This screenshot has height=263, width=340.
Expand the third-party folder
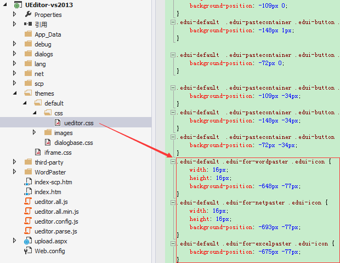pyautogui.click(x=14, y=162)
